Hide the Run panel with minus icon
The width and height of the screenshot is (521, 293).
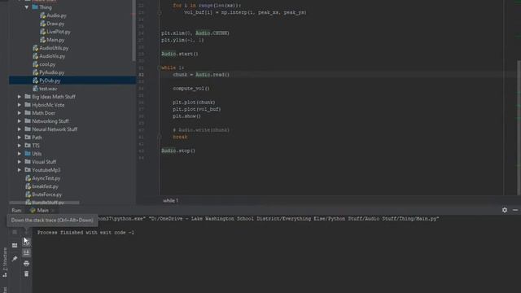coord(515,210)
